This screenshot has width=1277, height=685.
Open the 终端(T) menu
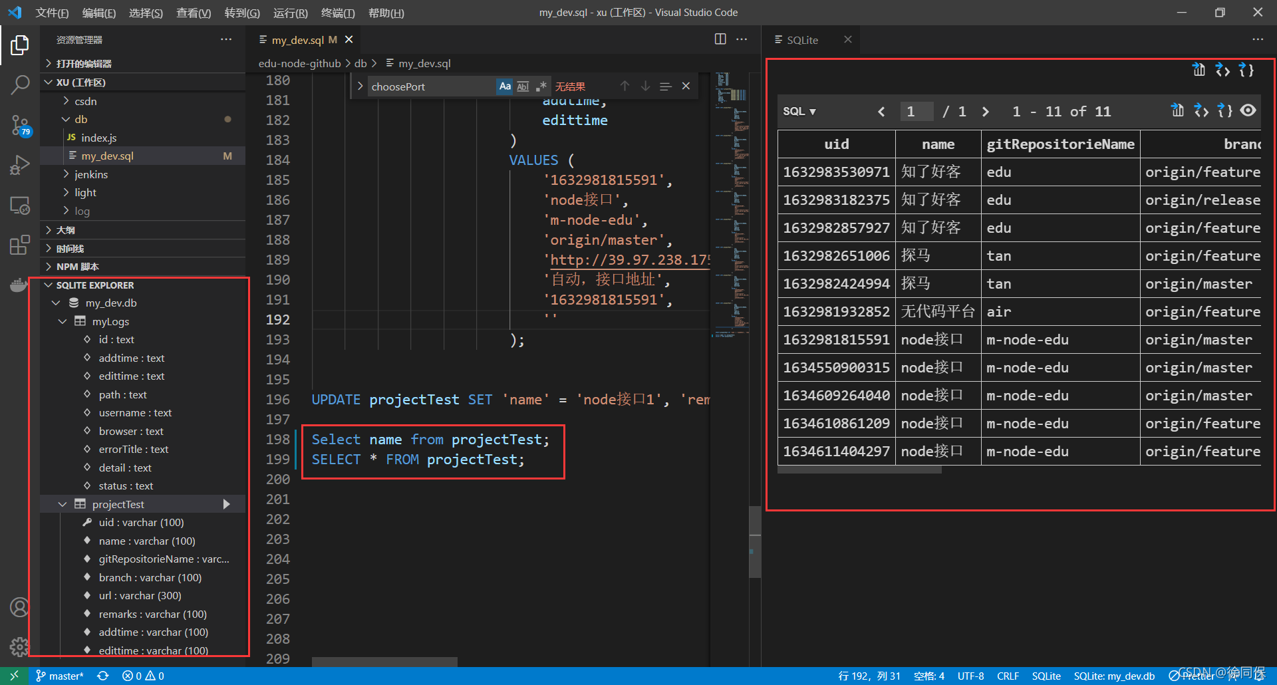pos(338,13)
